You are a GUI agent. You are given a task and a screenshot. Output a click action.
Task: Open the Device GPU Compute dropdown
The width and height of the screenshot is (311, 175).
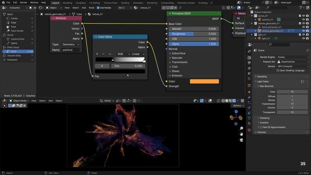point(293,66)
